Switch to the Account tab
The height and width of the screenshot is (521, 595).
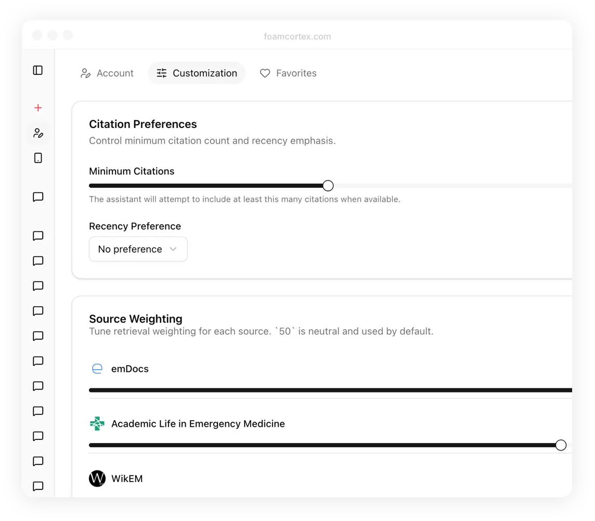(x=107, y=73)
